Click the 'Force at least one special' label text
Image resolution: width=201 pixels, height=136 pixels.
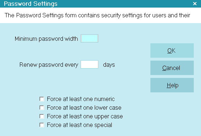tap(80, 125)
